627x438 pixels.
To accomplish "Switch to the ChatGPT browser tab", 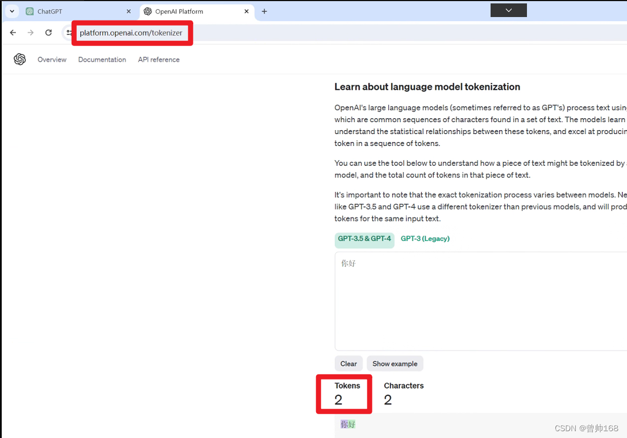I will (x=78, y=11).
